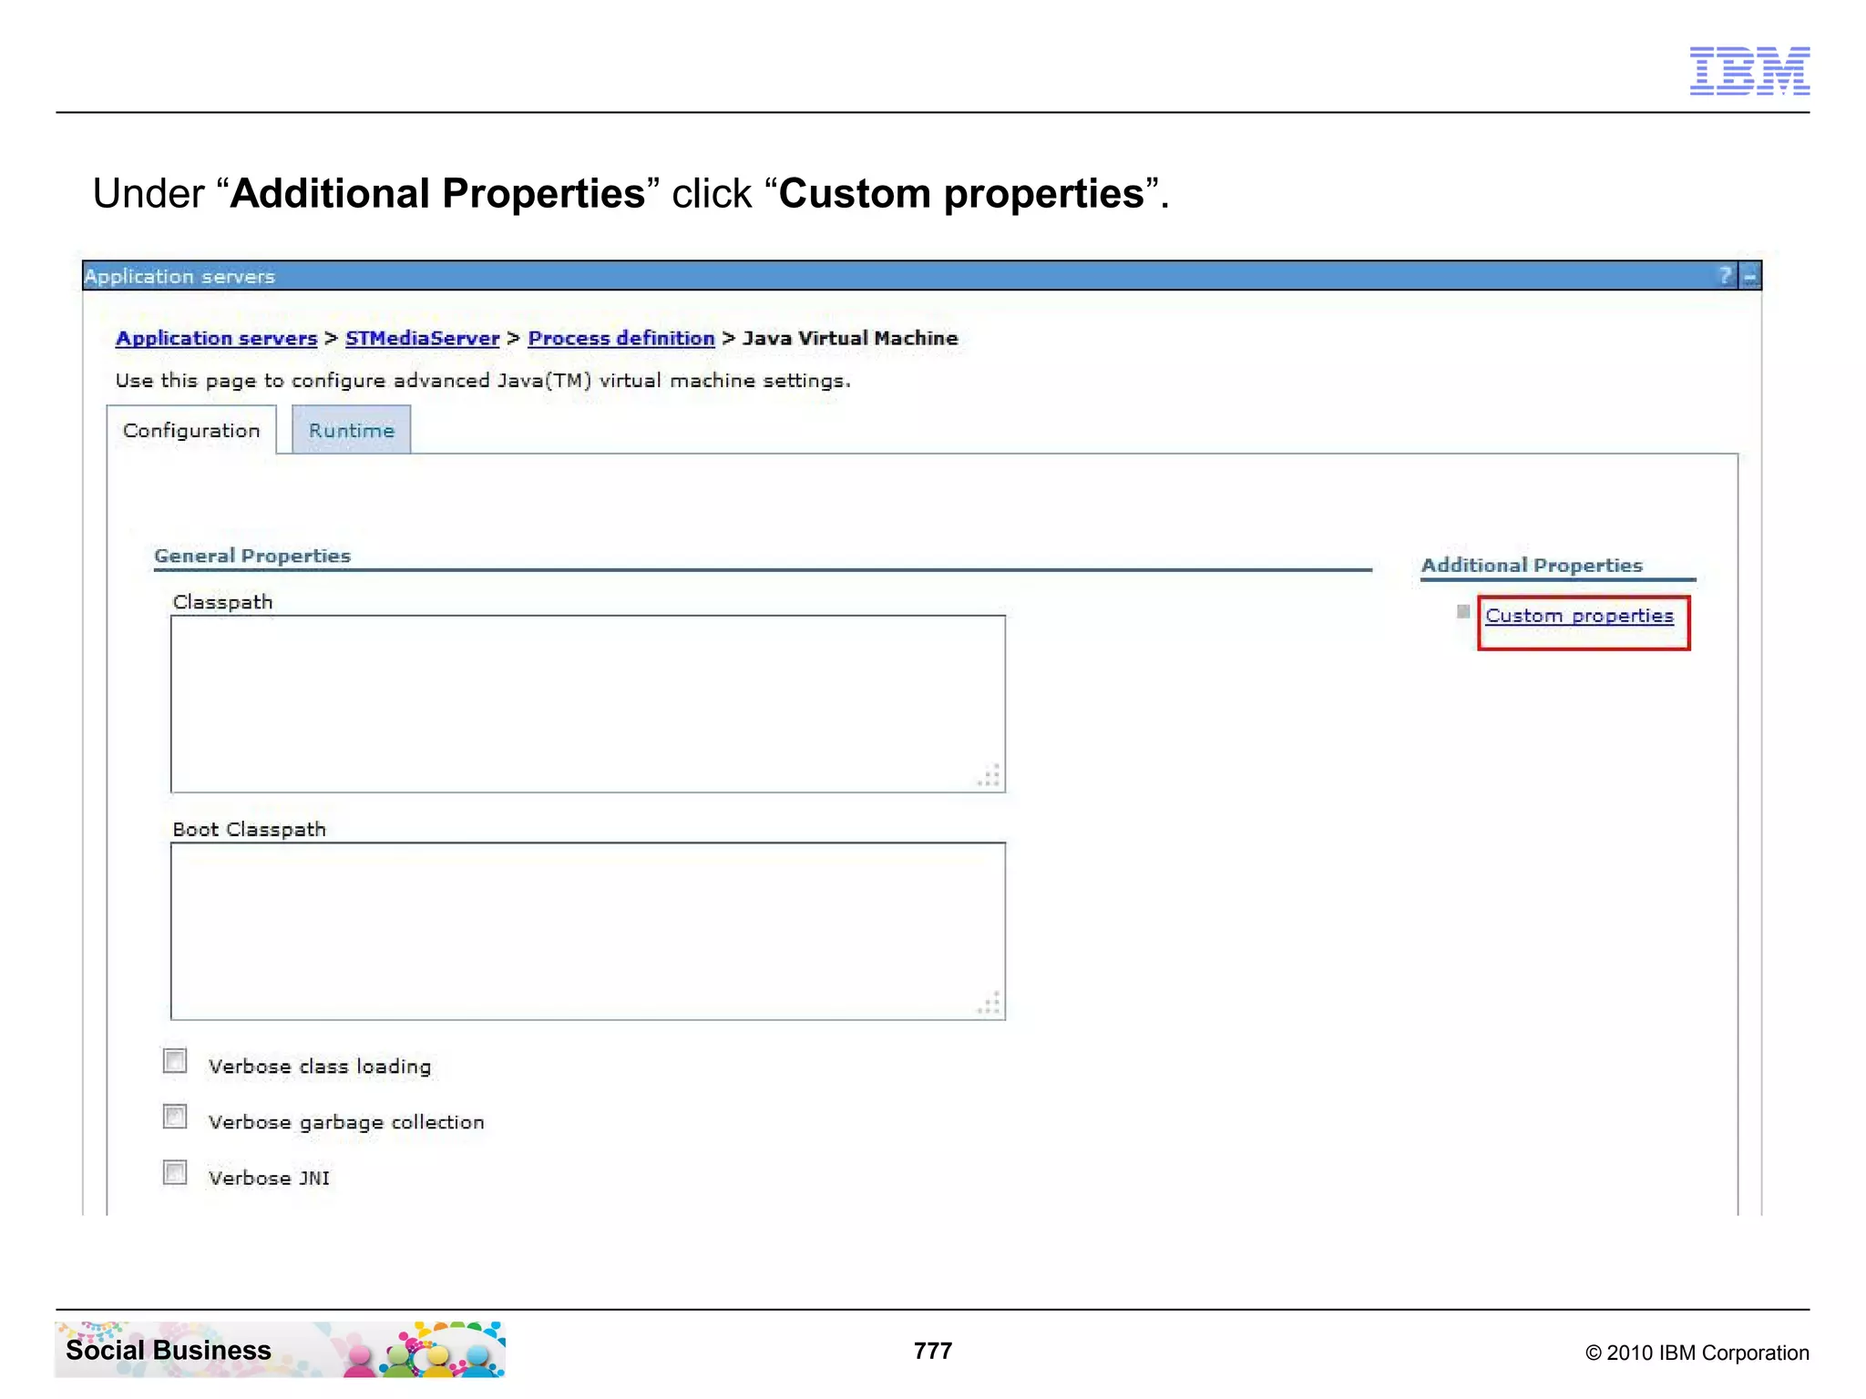Click the Verbose garbage collection label

pyautogui.click(x=346, y=1122)
